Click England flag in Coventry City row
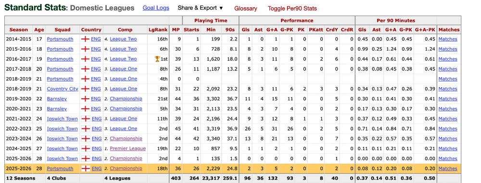The height and width of the screenshot is (183, 481). 85,89
